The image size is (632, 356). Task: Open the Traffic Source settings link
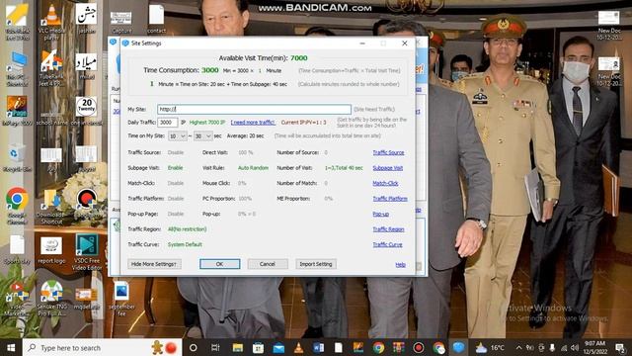coord(388,152)
